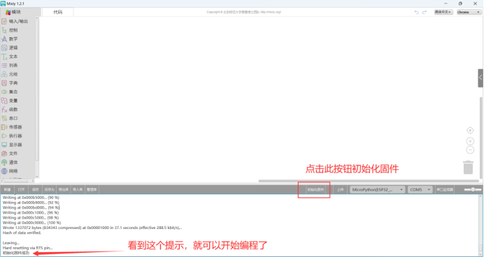The height and width of the screenshot is (257, 484).
Task: Adjust the bottom toolbar size slider
Action: (473, 189)
